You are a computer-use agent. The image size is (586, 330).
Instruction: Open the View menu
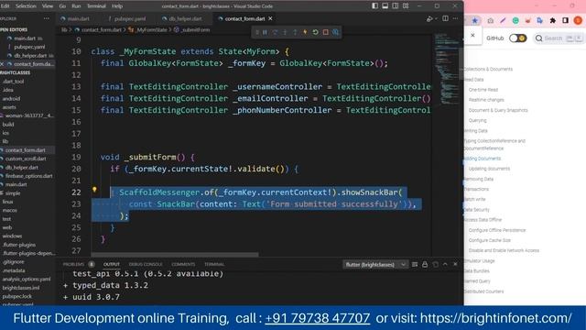click(48, 6)
